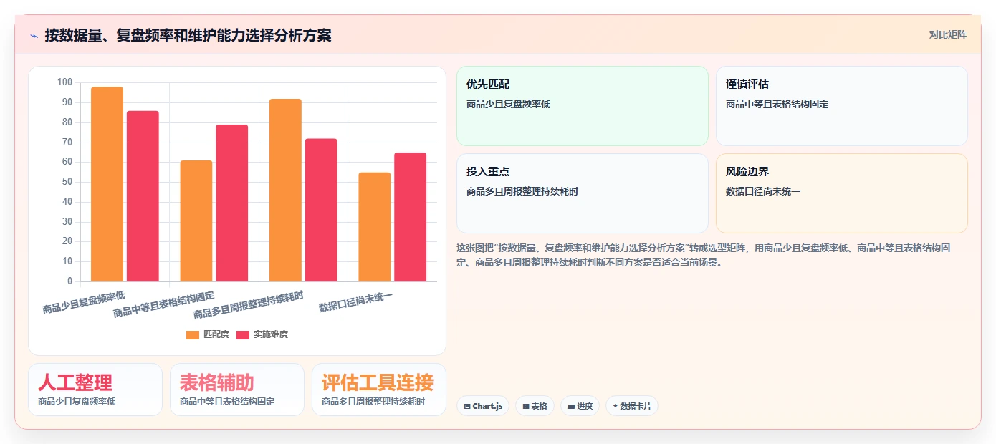This screenshot has height=444, width=996.
Task: Click the 进度 chip
Action: pos(580,406)
